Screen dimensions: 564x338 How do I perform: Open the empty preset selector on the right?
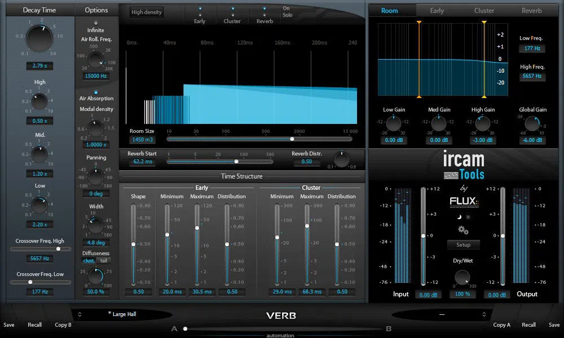(x=443, y=314)
